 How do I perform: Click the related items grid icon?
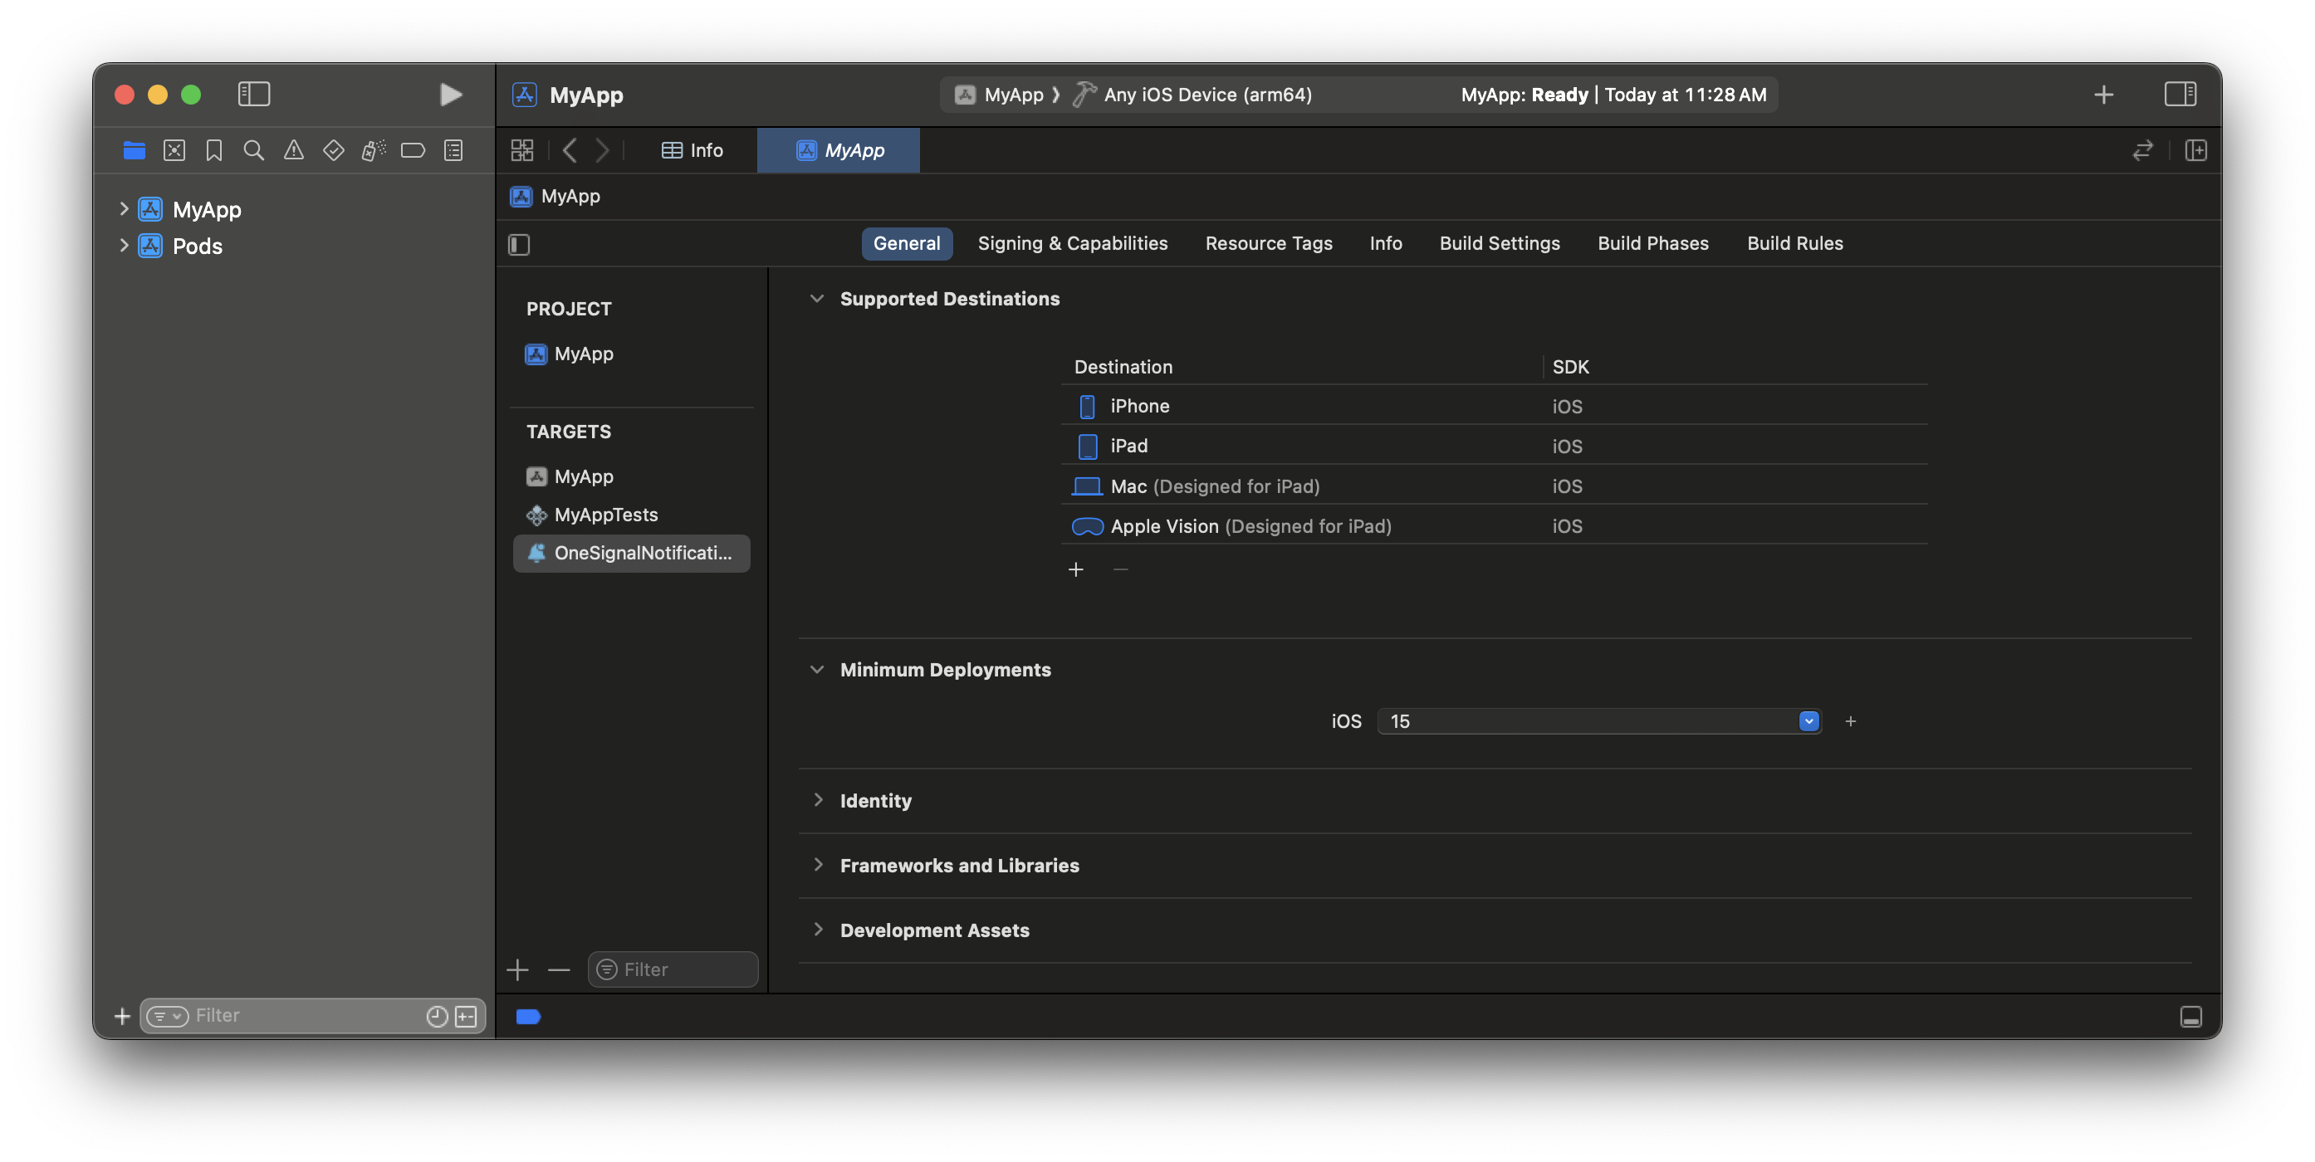point(522,150)
